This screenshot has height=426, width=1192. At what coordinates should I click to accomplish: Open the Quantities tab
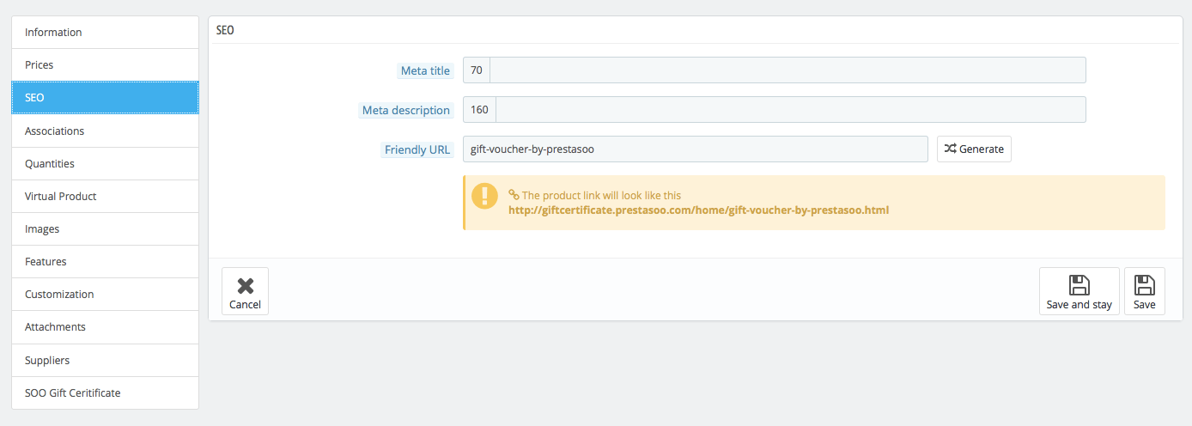pos(105,163)
